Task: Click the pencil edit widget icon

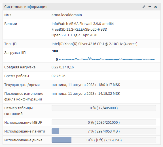Action: tap(144, 7)
